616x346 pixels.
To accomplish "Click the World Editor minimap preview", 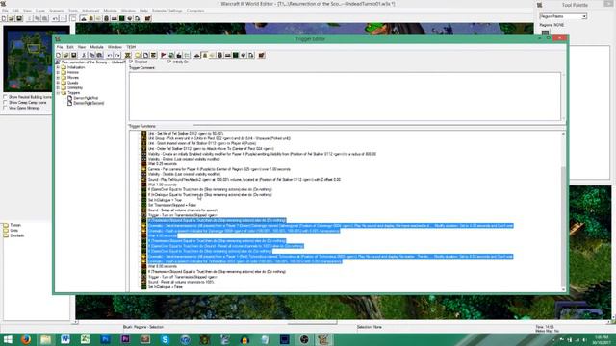I will pos(37,59).
